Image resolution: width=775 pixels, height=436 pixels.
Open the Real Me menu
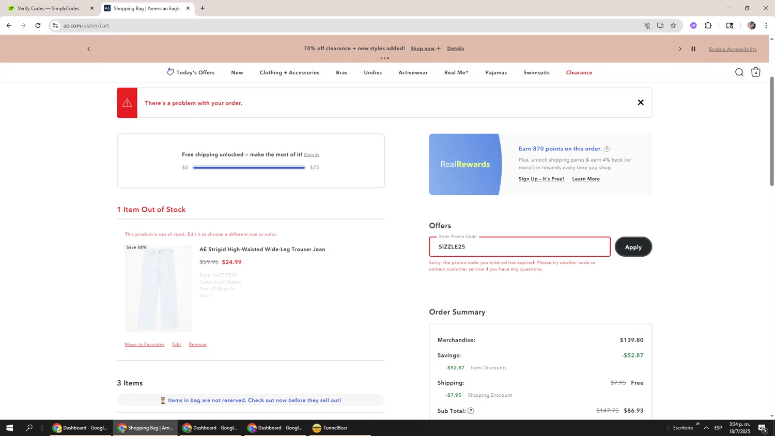[456, 72]
